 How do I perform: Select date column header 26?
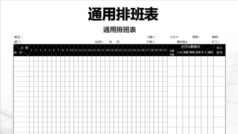pos(143,50)
